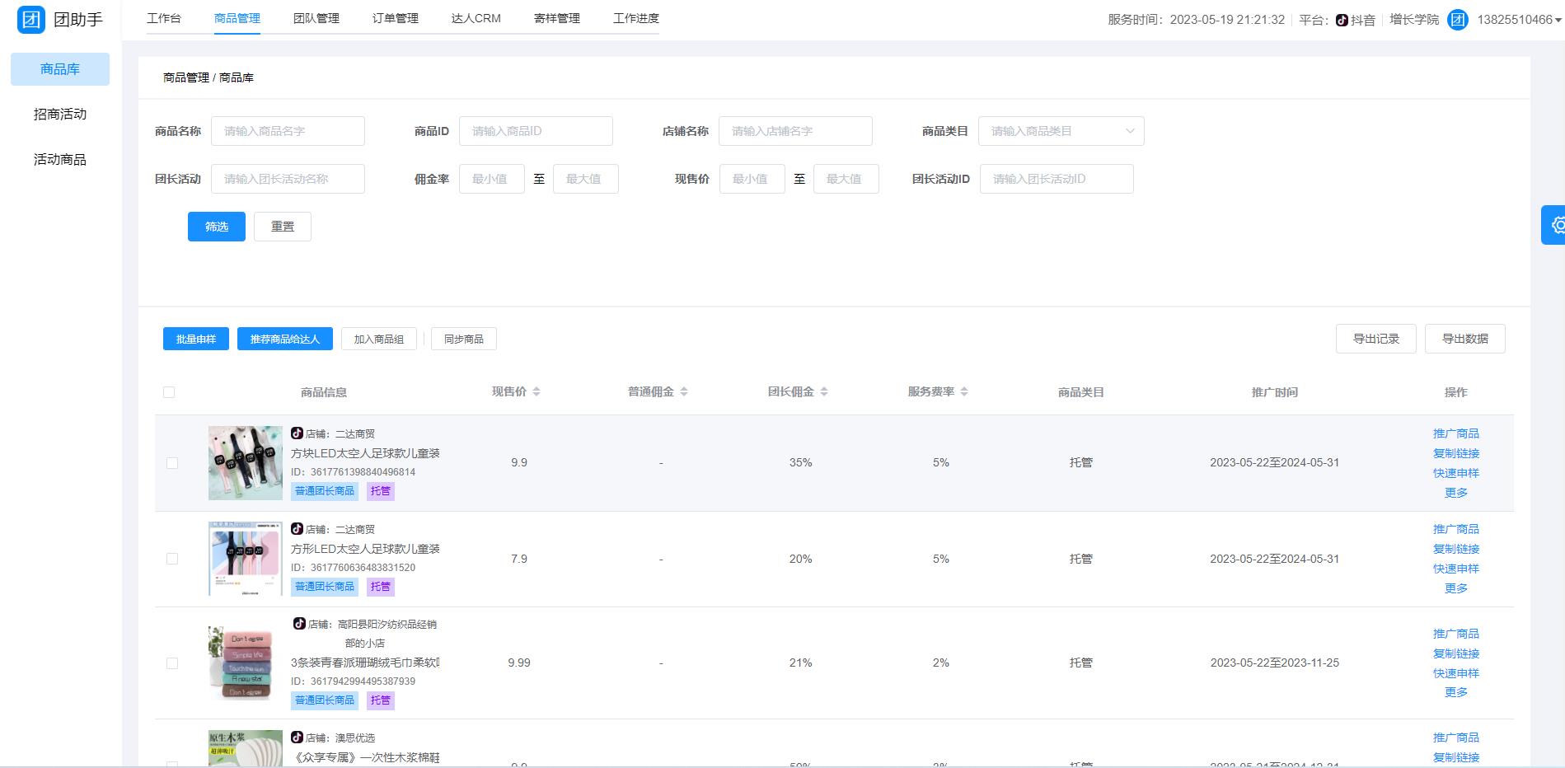
Task: Sort by 普通佣金 column arrows
Action: (x=684, y=392)
